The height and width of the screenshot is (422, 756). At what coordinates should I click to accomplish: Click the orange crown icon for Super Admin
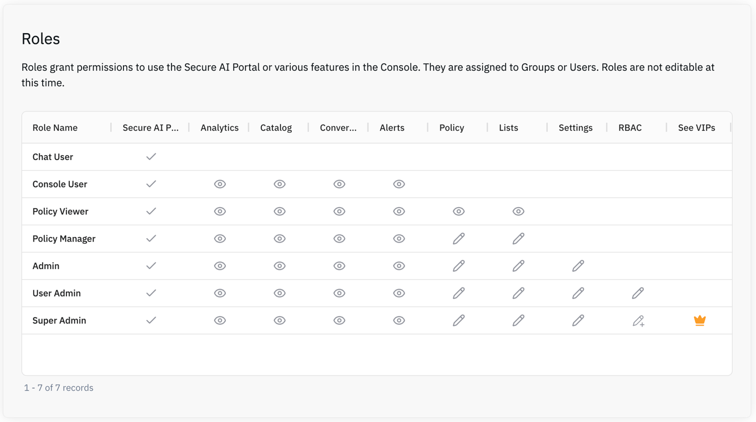[700, 321]
